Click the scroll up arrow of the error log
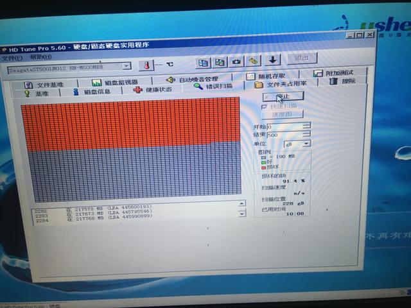411x308 pixels. tap(242, 203)
